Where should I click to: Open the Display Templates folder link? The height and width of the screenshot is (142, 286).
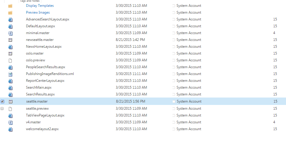[x=40, y=6]
